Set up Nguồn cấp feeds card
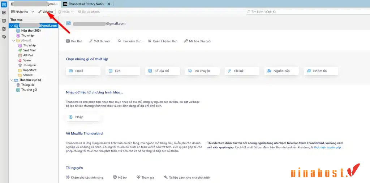The image size is (370, 183). click(x=282, y=71)
